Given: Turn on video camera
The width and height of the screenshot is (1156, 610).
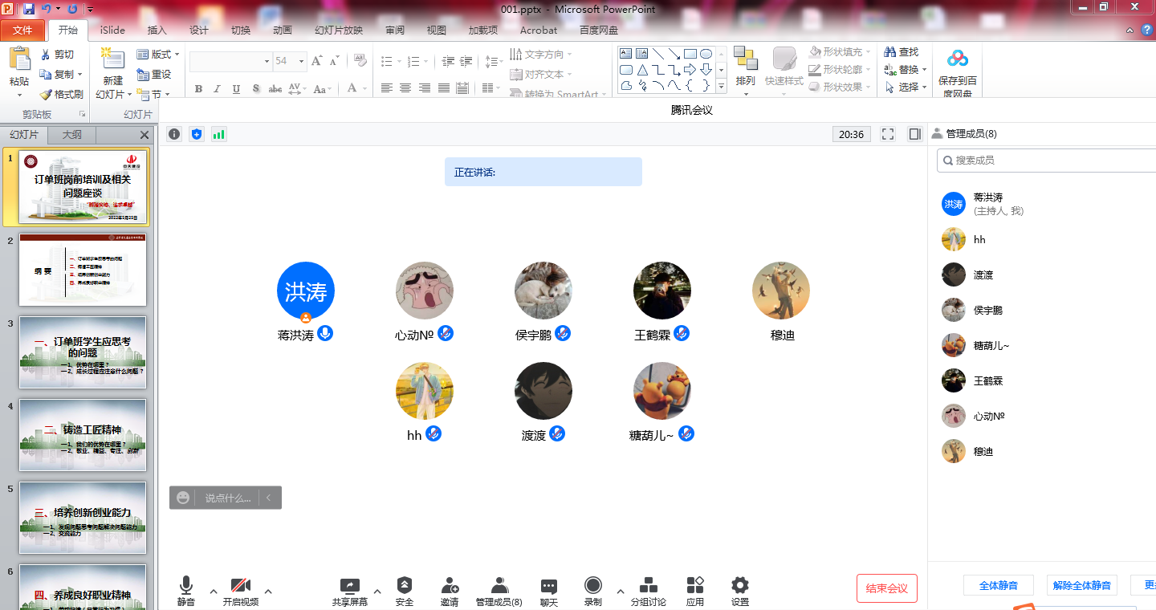Looking at the screenshot, I should point(240,586).
